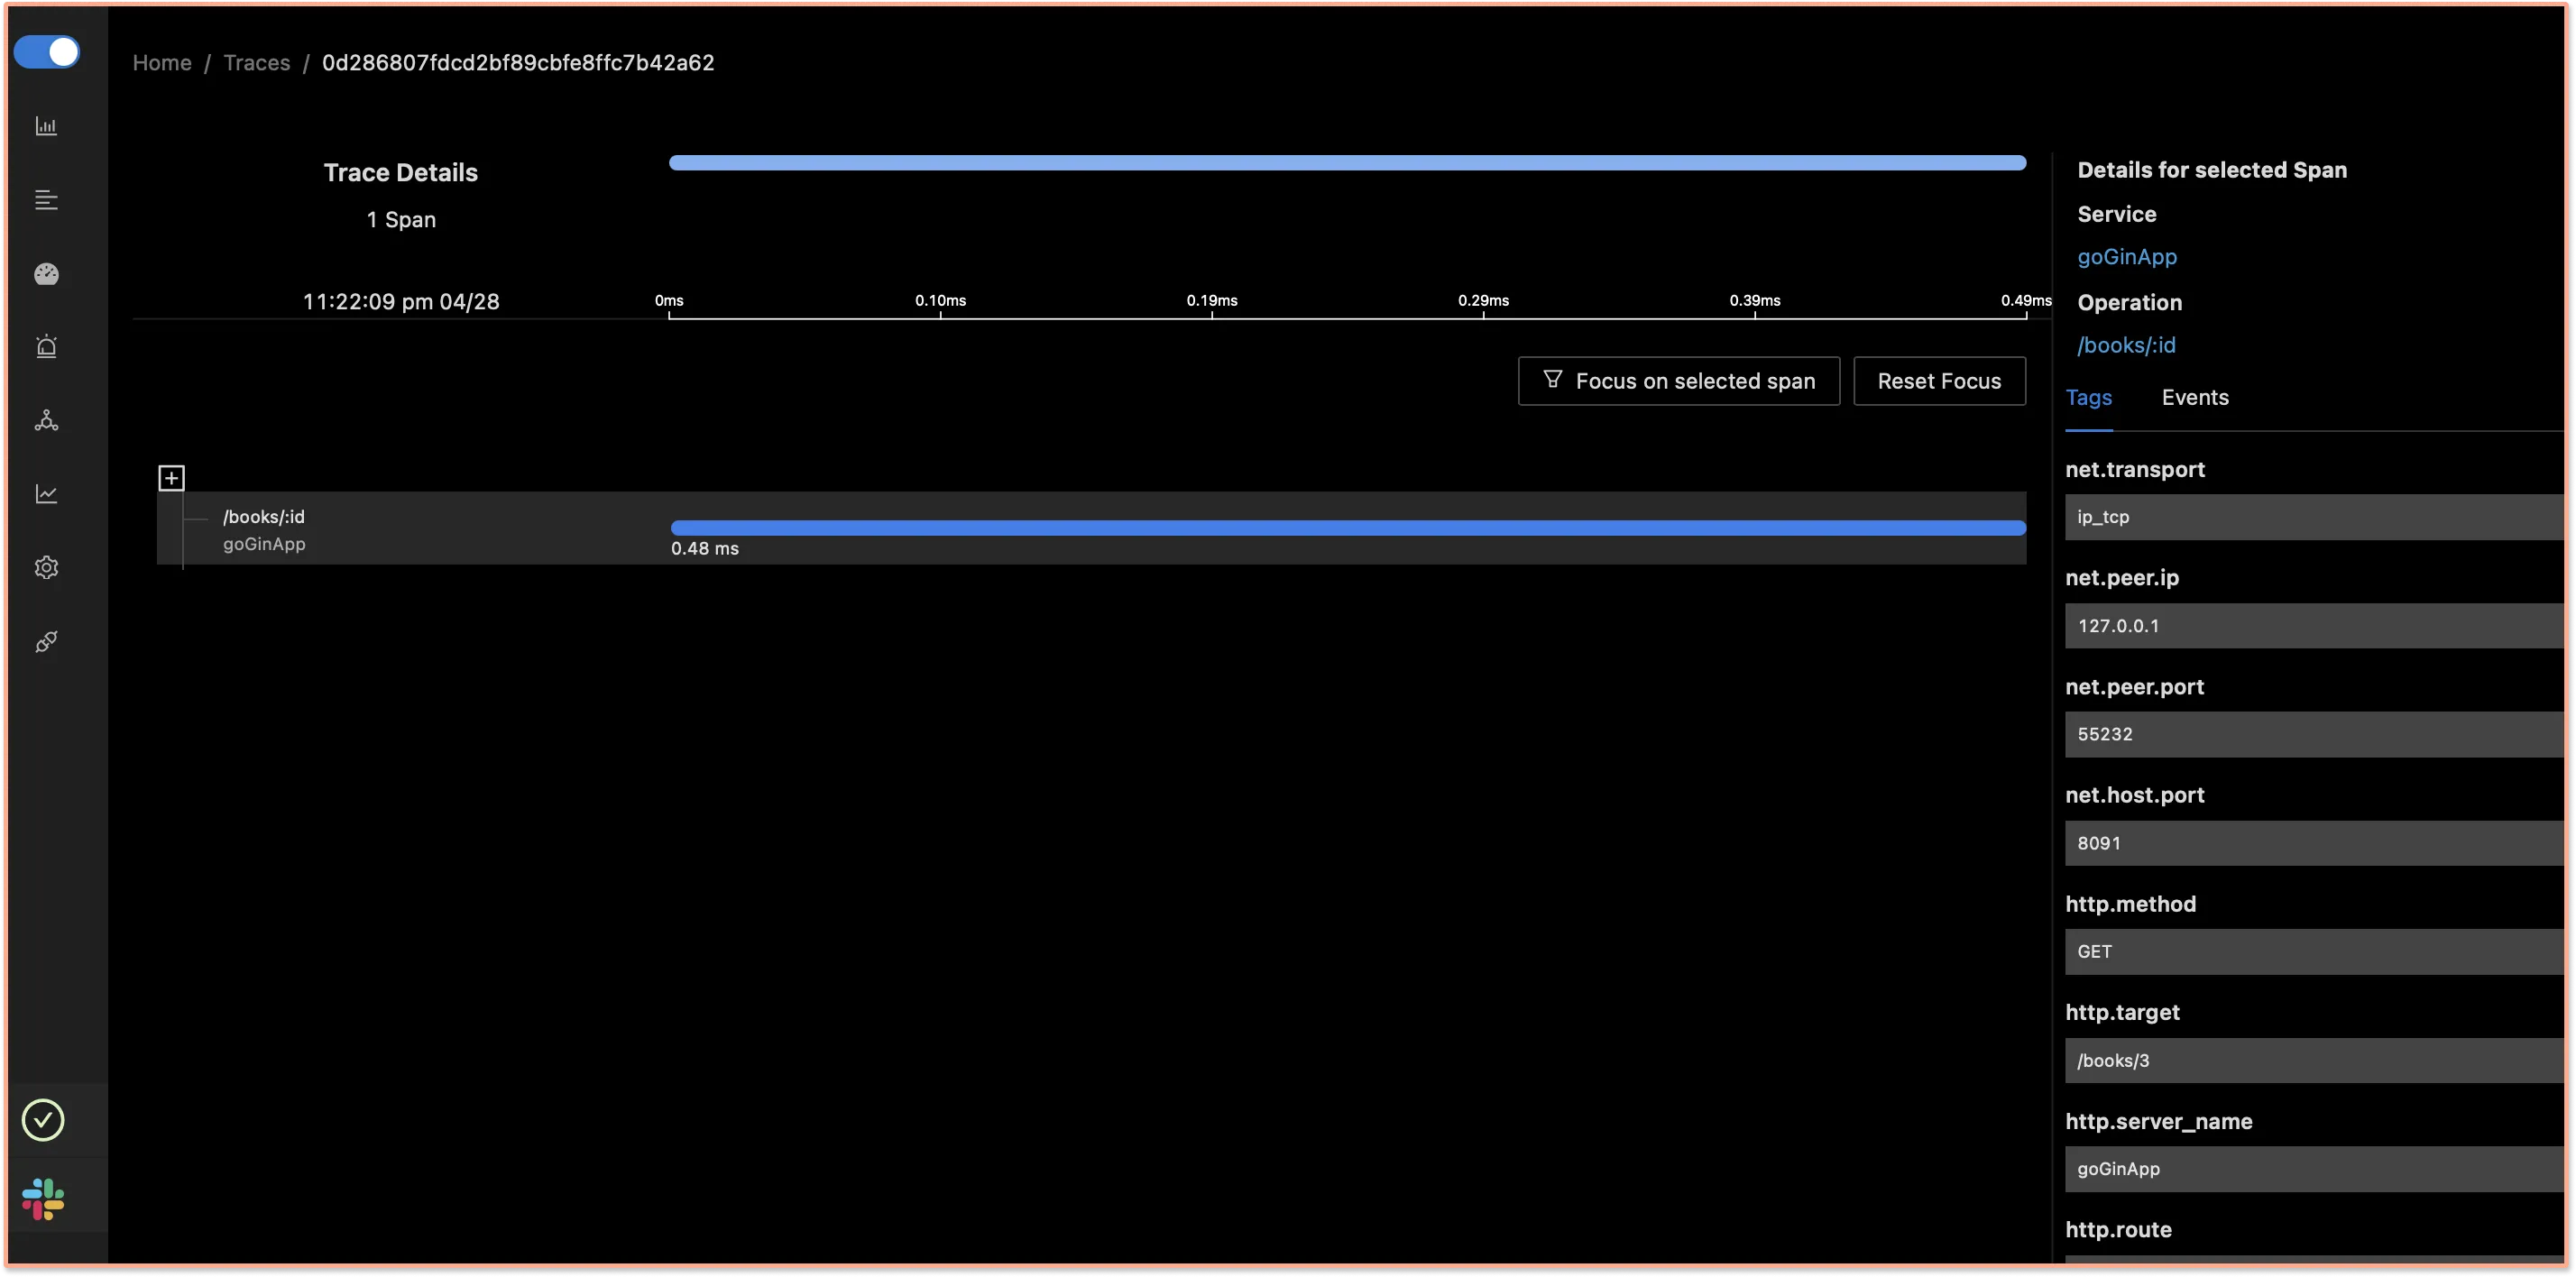Screen dimensions: 2576x1277
Task: Click the 0.39ms timeline tick
Action: (x=1755, y=301)
